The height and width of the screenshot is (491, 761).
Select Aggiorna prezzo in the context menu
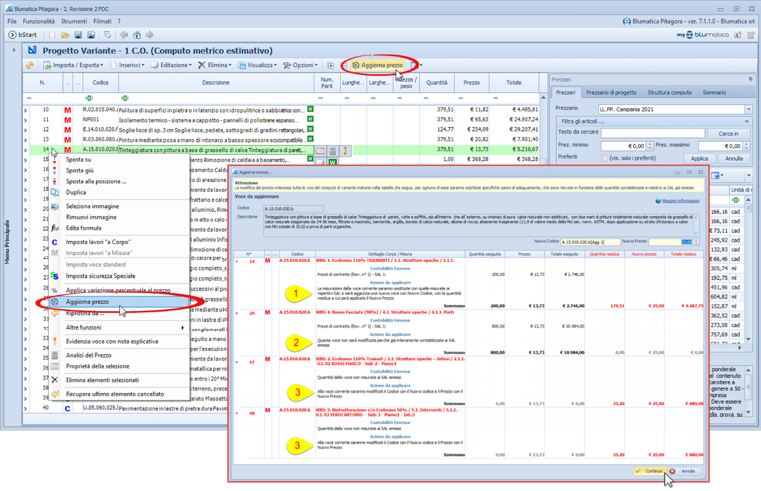coord(119,302)
